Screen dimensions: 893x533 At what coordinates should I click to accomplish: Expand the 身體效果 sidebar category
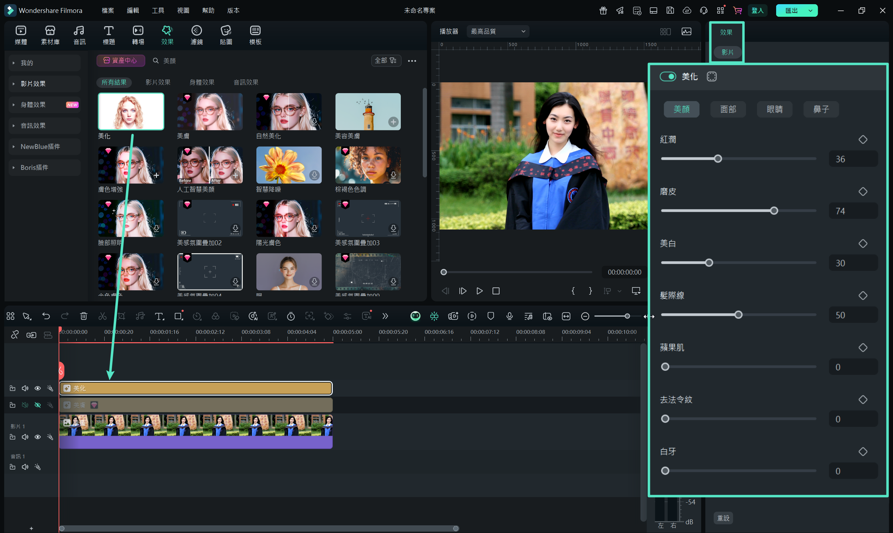tap(45, 105)
